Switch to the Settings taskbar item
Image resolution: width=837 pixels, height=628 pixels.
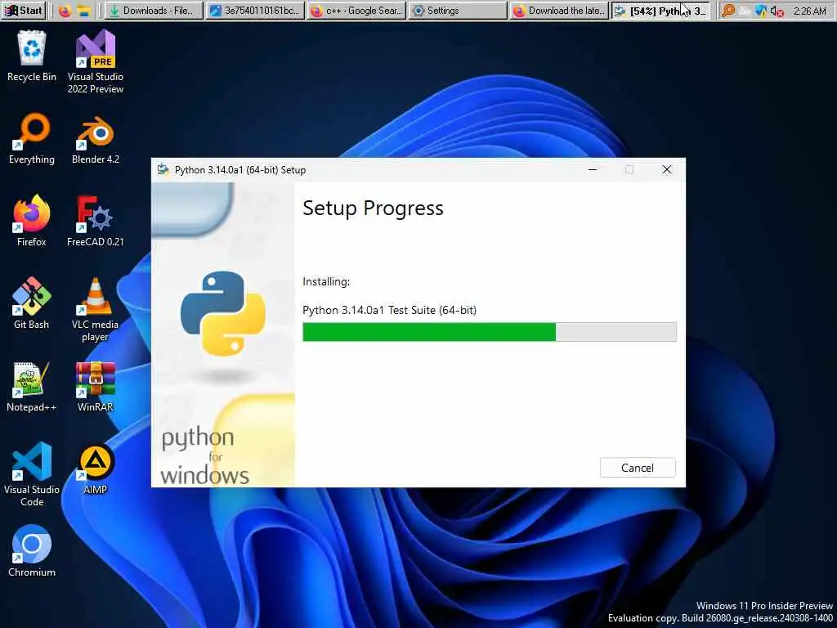(458, 10)
